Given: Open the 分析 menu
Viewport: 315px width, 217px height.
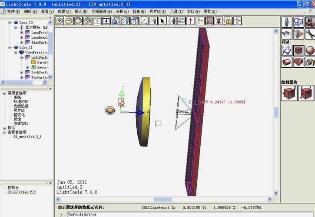Looking at the screenshot, I should pos(122,11).
